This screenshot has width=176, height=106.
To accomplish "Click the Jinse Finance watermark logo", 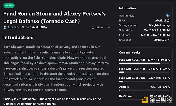I will pos(157,100).
